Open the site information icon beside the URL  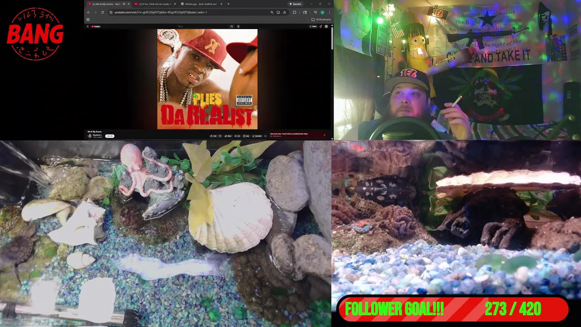coord(111,12)
